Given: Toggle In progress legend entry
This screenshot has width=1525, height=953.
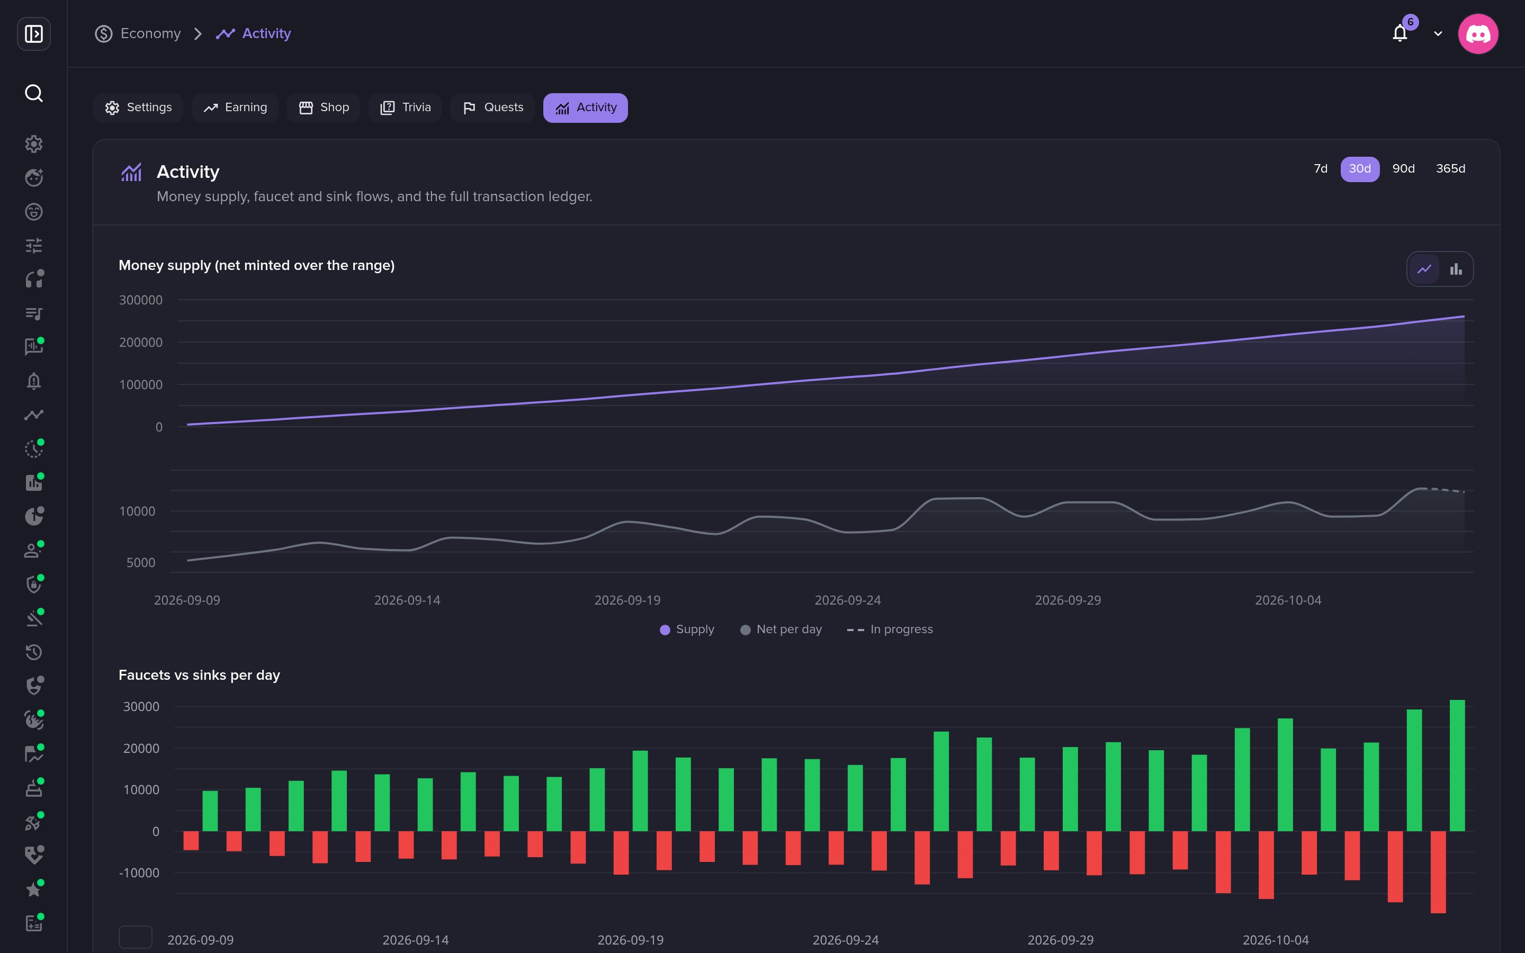Looking at the screenshot, I should (890, 629).
